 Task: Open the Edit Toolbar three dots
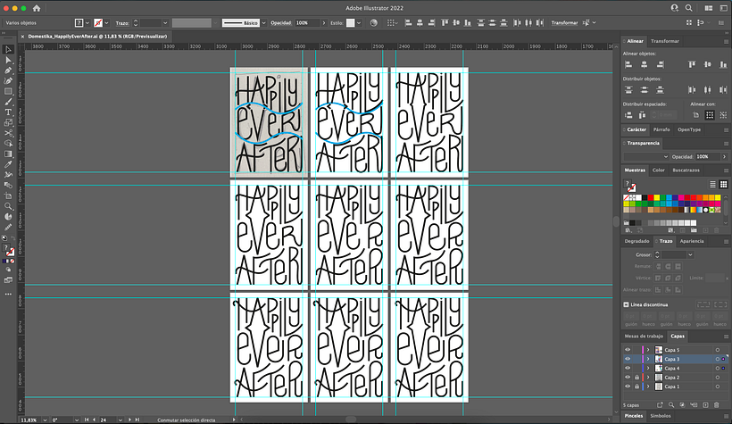click(x=8, y=295)
